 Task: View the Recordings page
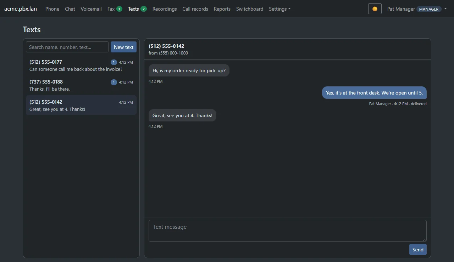point(165,9)
